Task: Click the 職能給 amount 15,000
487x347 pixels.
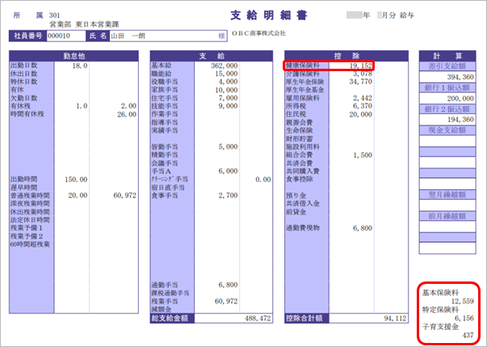Action: 226,74
